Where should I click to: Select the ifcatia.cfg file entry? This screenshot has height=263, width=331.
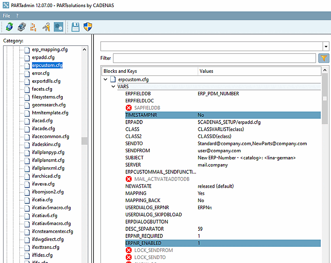(42, 199)
